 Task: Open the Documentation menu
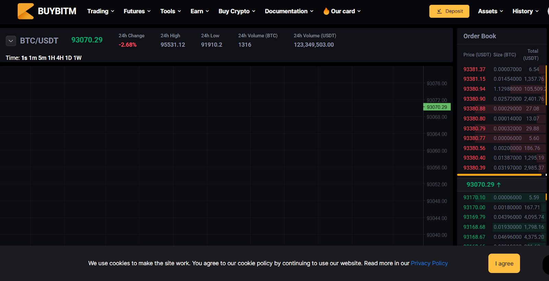(289, 11)
